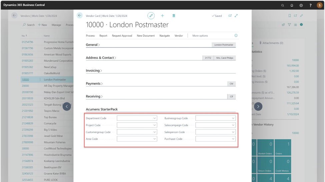The width and height of the screenshot is (325, 182).
Task: Select CoolWood Technologies vendor row
Action: click(47, 148)
